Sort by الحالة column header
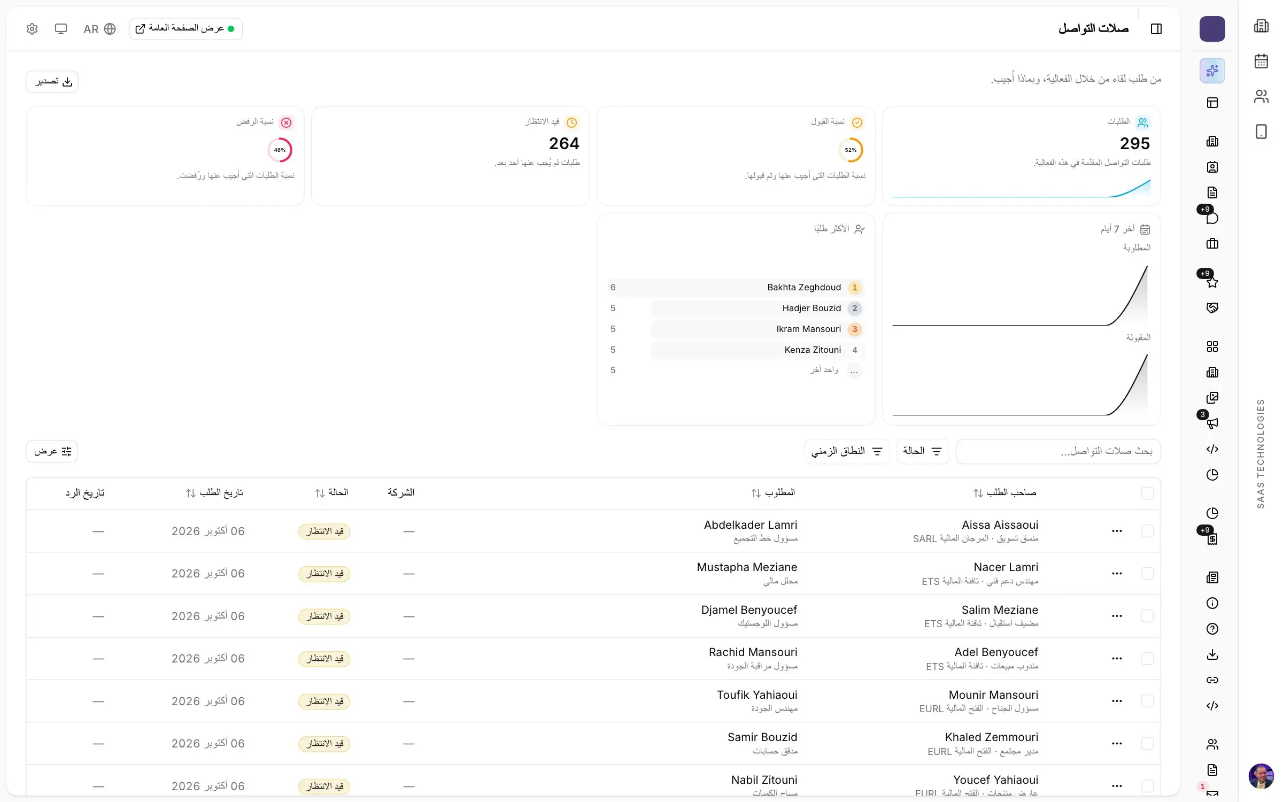Image resolution: width=1283 pixels, height=802 pixels. pos(331,492)
